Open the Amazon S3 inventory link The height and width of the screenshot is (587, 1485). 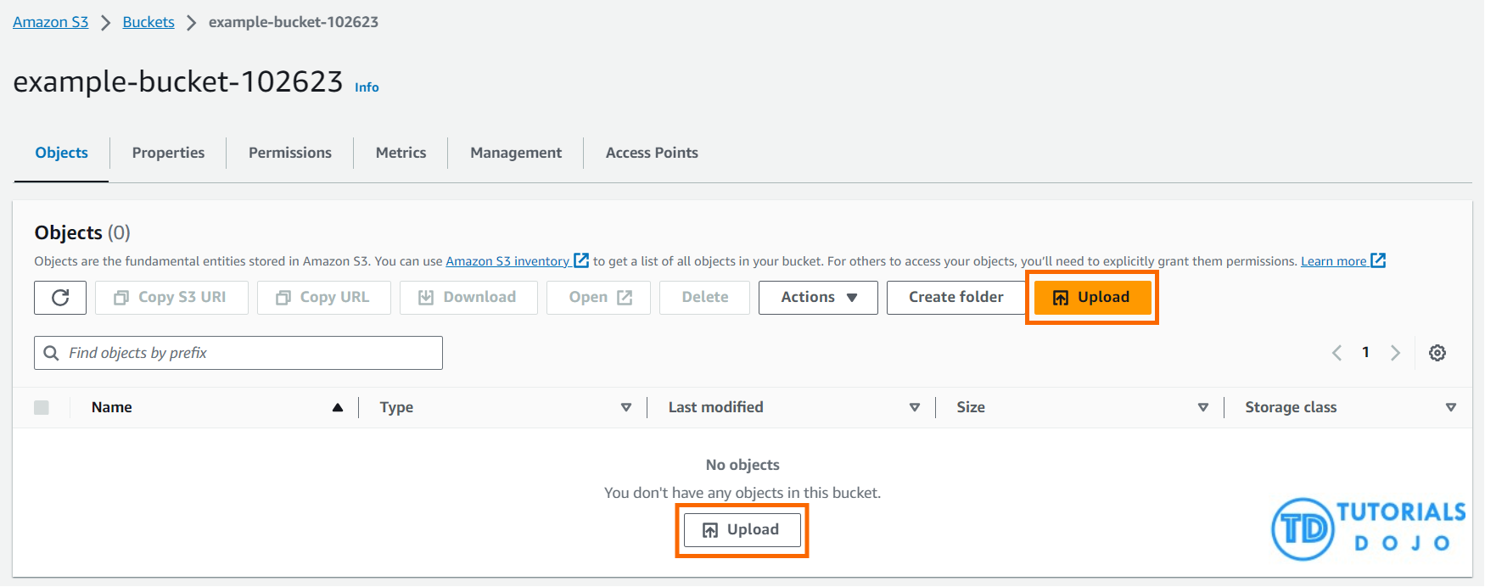coord(507,261)
